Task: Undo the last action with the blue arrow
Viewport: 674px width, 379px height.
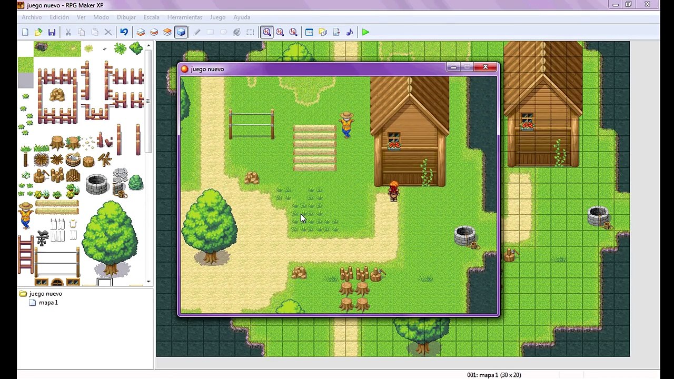Action: (124, 32)
